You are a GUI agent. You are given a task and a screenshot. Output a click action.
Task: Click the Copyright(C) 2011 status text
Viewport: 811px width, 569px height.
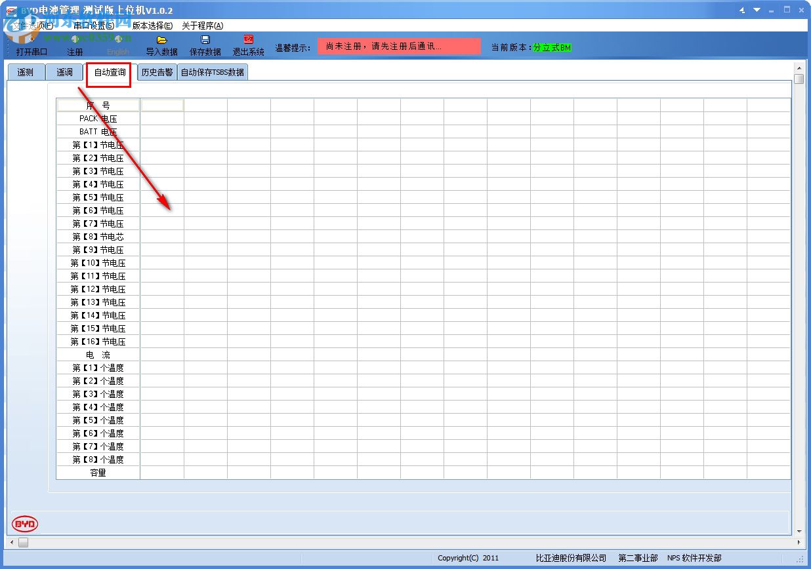(x=468, y=558)
